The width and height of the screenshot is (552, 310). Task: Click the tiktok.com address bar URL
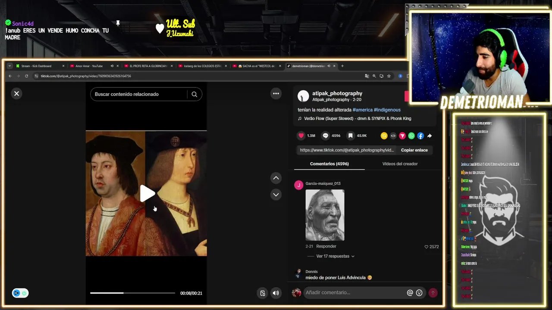tap(86, 76)
